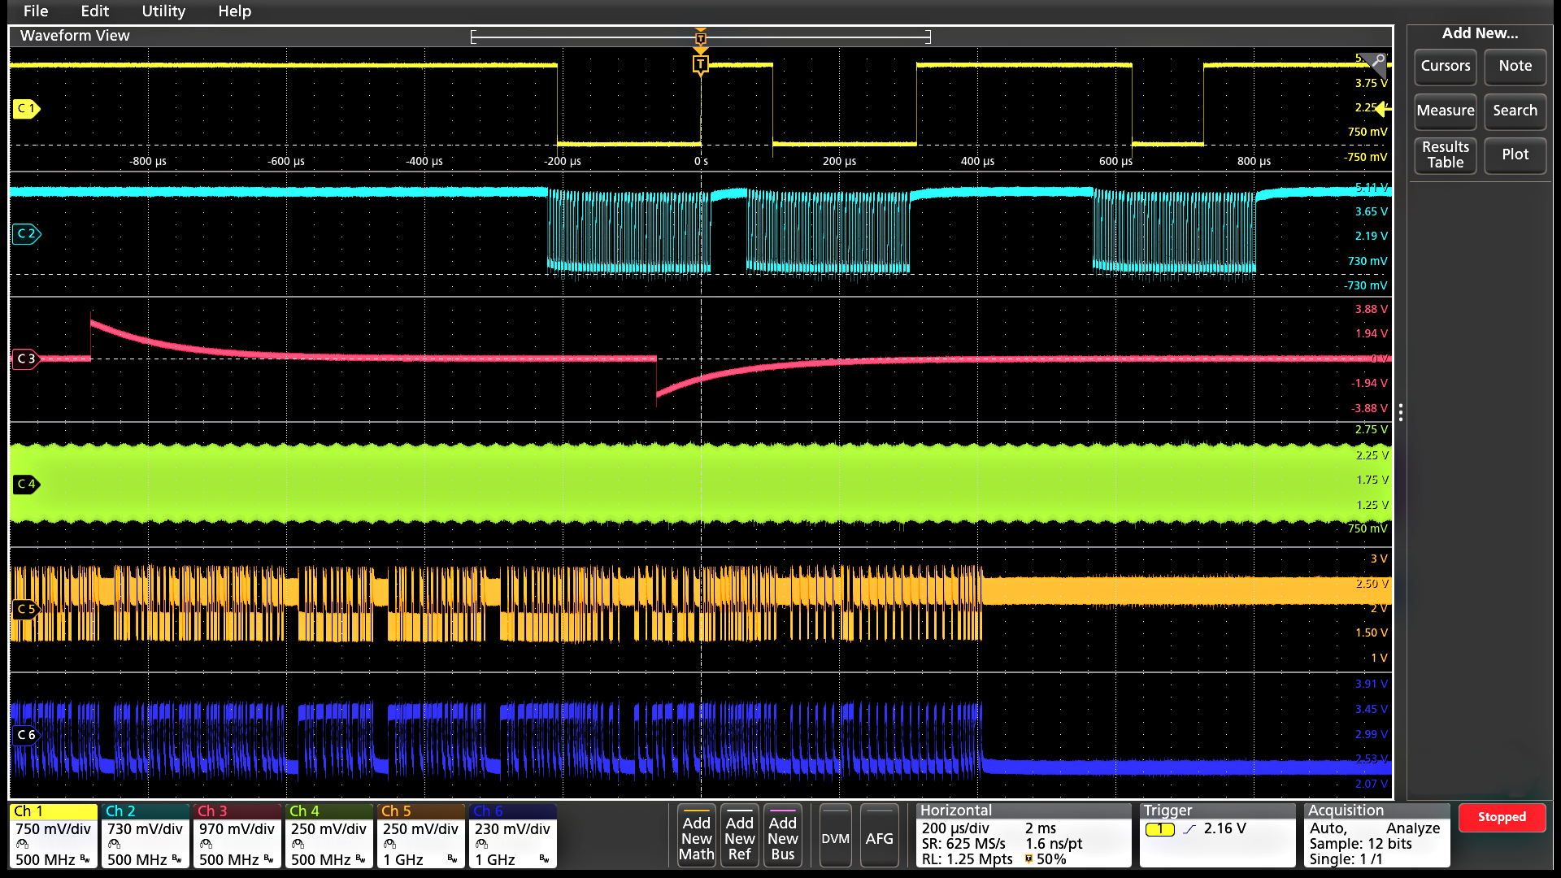
Task: Click the zoom magnifier icon on the waveform
Action: 1377,61
